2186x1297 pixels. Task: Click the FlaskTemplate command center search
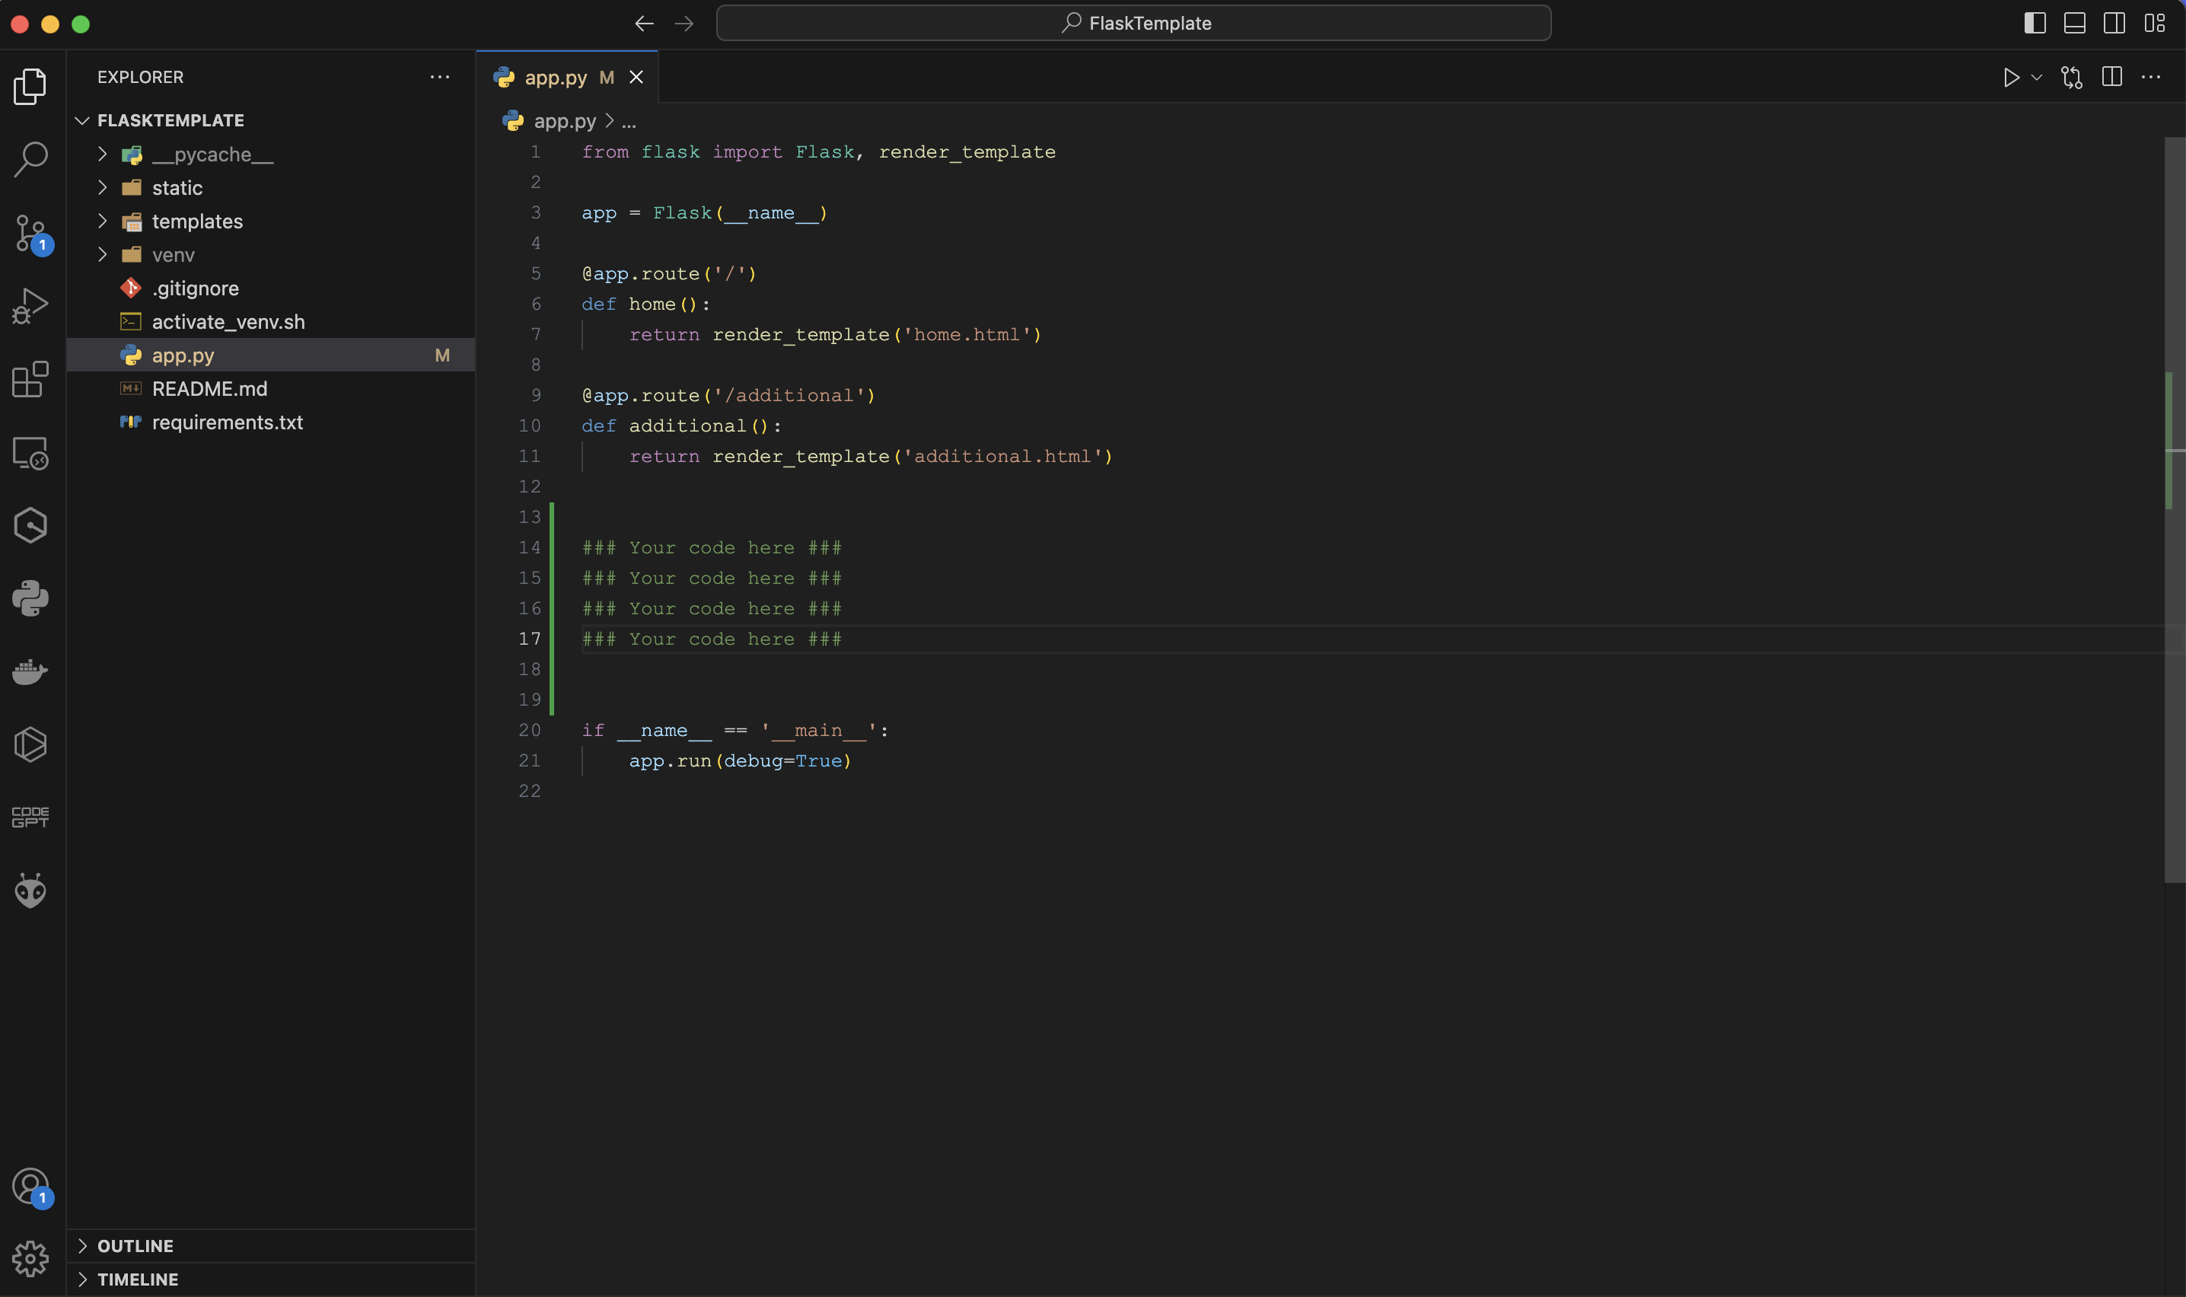coord(1133,23)
